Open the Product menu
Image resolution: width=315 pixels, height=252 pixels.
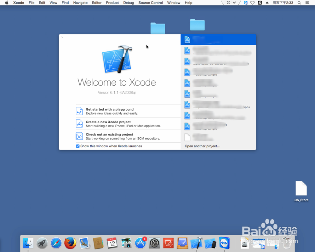pyautogui.click(x=112, y=3)
